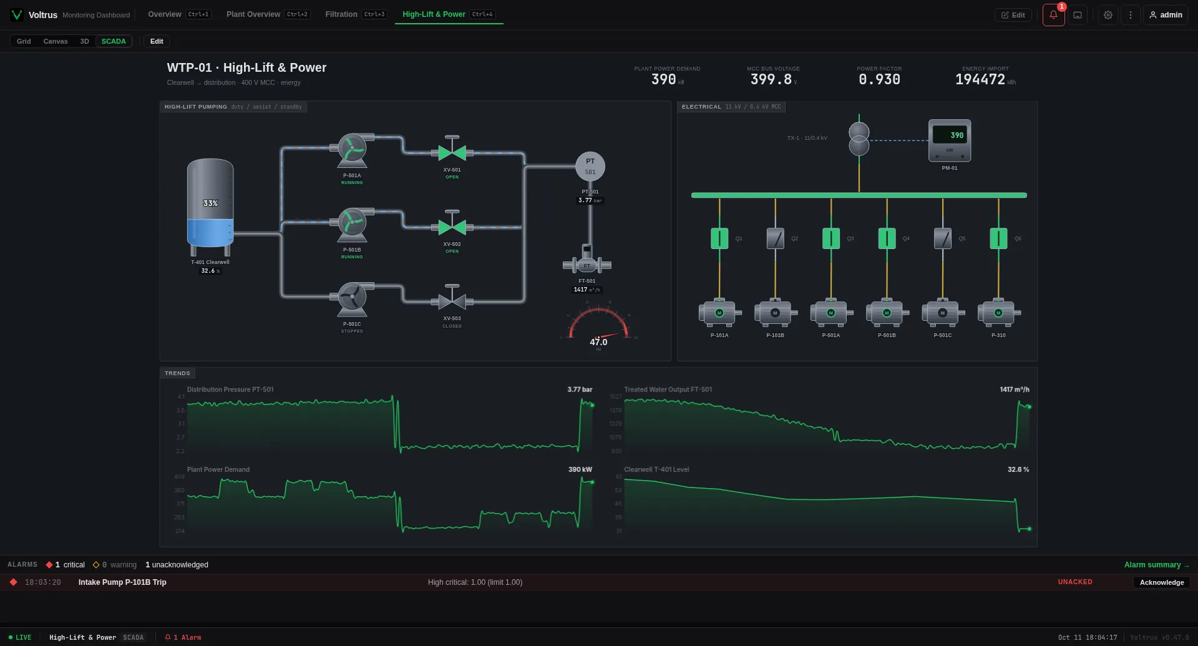Open the settings gear icon
The height and width of the screenshot is (646, 1198).
coord(1108,15)
